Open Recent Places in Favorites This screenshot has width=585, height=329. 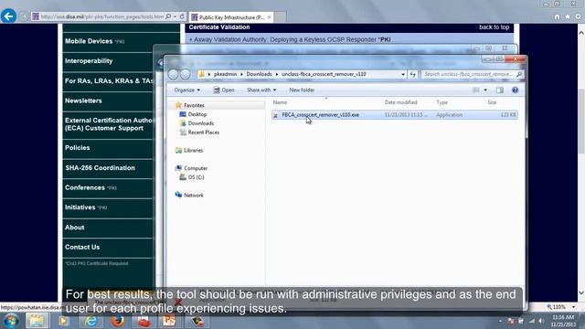coord(203,133)
